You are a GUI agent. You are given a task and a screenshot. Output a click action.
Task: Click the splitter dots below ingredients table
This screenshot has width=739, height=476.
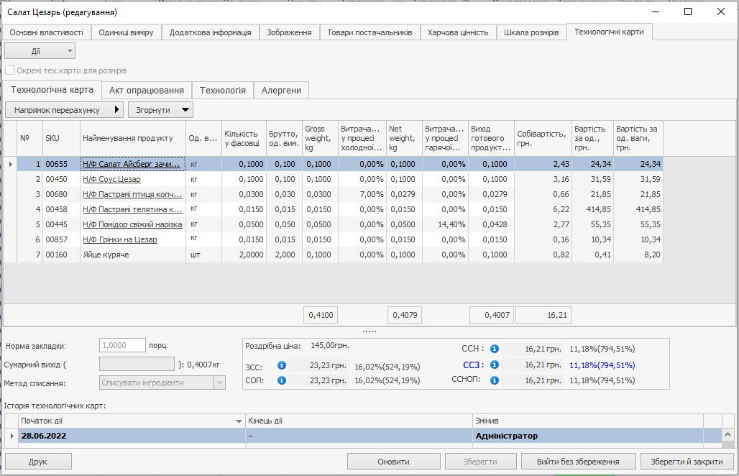369,331
